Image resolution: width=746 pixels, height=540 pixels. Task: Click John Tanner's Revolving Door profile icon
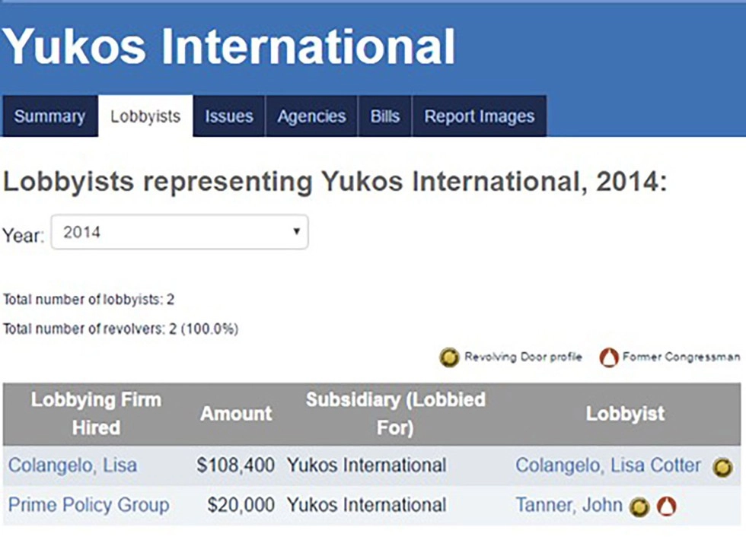point(639,507)
